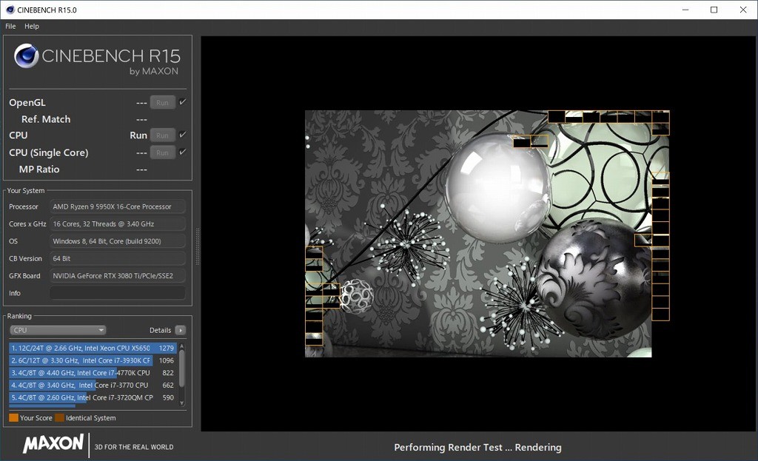Viewport: 758px width, 461px height.
Task: Open the CPU ranking type dropdown
Action: click(58, 330)
